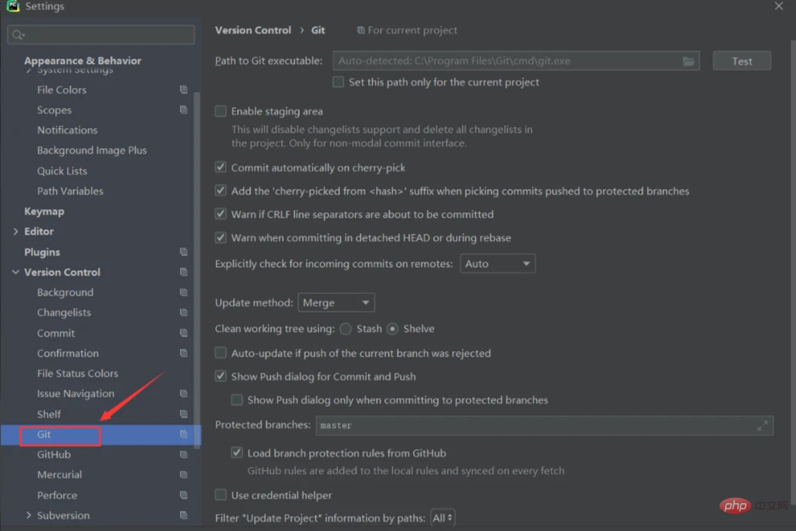This screenshot has width=796, height=531.
Task: Expand the Editor settings section
Action: click(16, 232)
